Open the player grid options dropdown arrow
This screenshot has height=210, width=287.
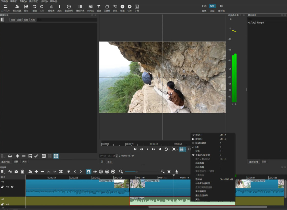tap(185, 149)
